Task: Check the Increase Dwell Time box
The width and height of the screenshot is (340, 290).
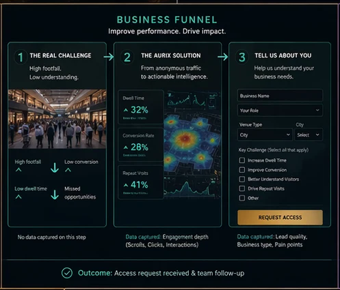Action: tap(242, 160)
